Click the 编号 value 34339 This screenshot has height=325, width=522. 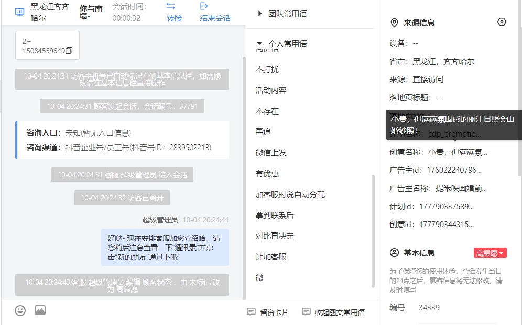click(429, 307)
